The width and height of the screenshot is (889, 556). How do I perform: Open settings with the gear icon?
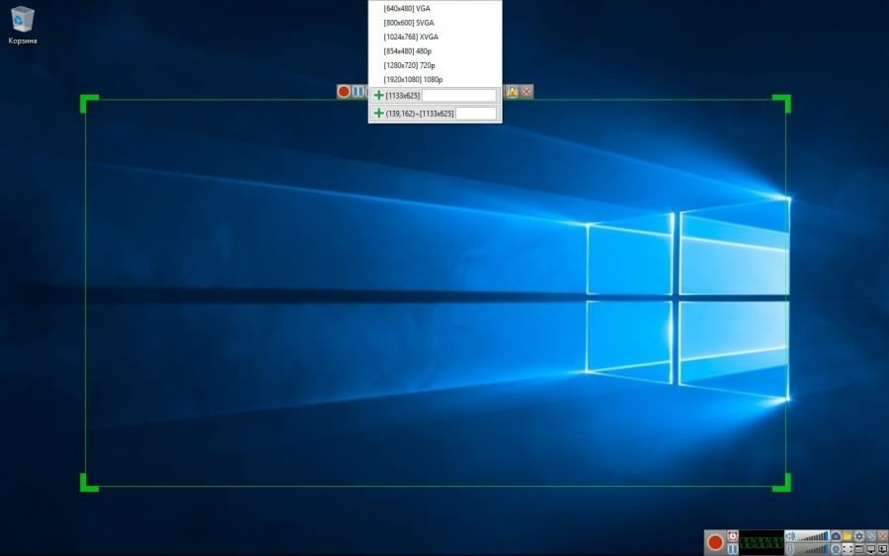pos(859,536)
